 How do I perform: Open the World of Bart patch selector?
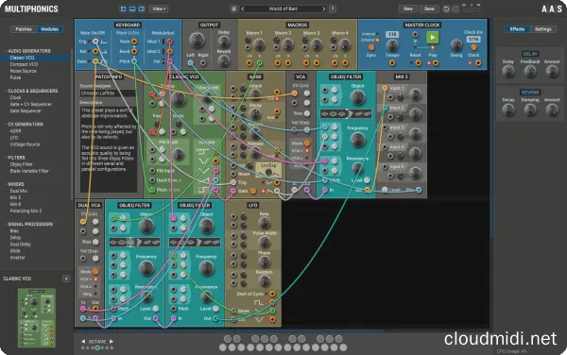[x=283, y=8]
